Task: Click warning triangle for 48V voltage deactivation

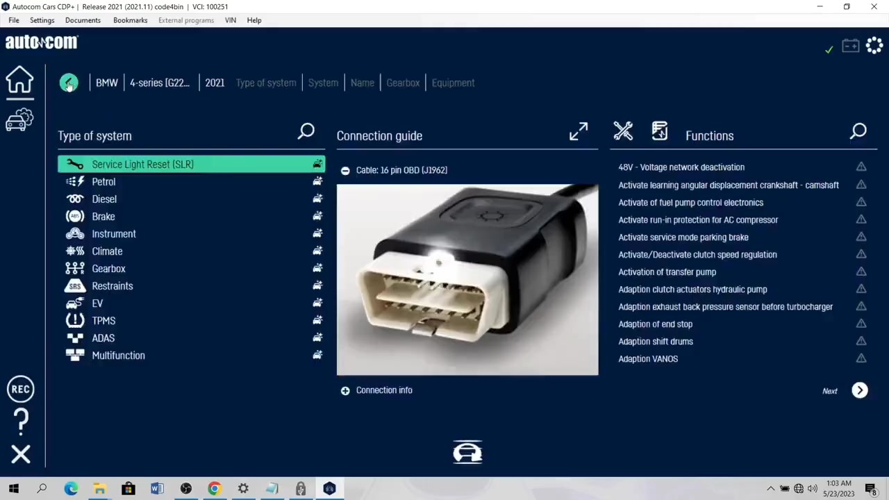Action: [861, 167]
